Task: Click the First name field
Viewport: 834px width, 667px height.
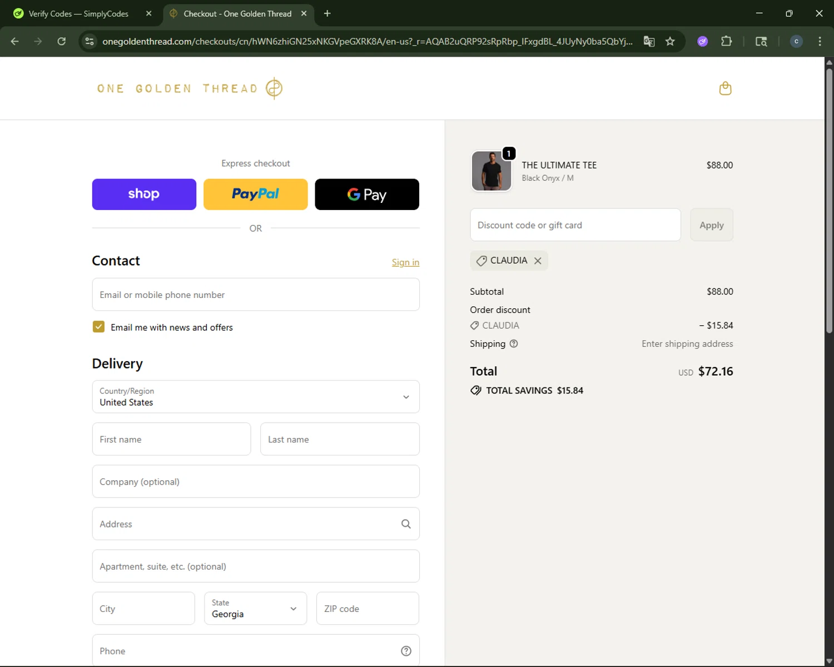Action: coord(171,439)
